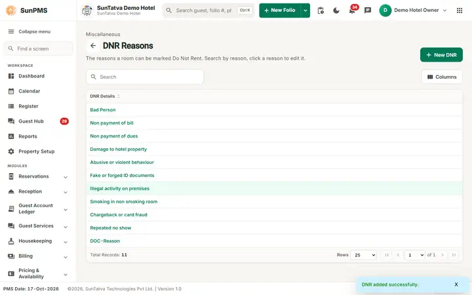Change the Rows per page dropdown
472x295 pixels.
pyautogui.click(x=363, y=255)
